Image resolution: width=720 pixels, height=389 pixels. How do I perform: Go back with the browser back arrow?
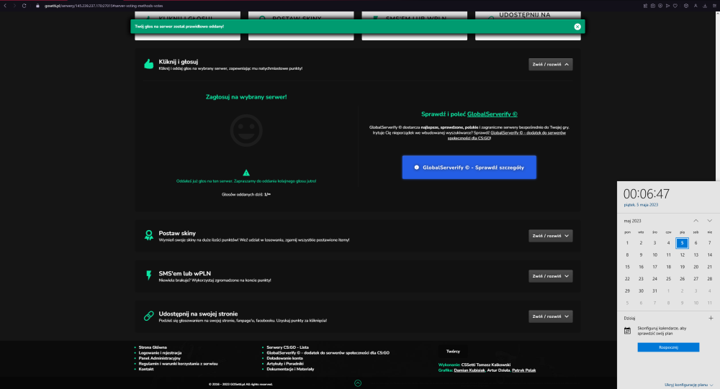[x=5, y=6]
